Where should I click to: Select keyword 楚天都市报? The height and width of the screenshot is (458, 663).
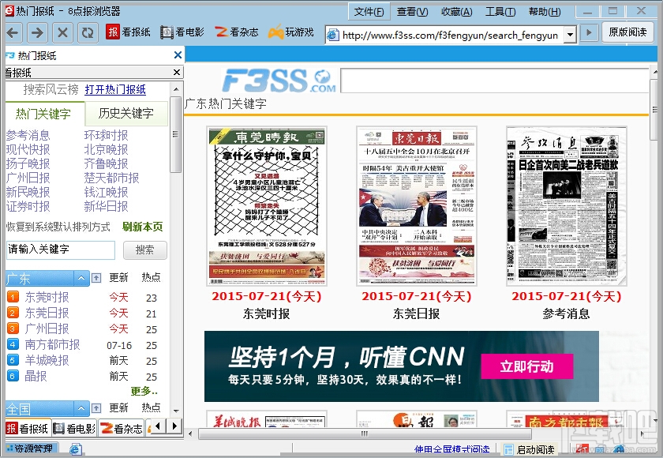111,178
